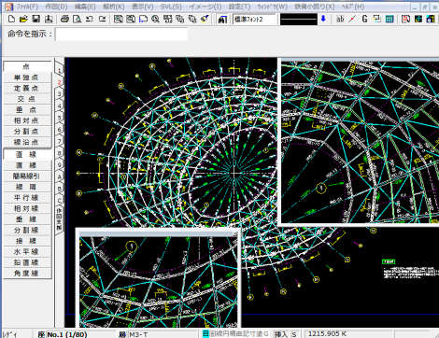Click the paintbrush icon in the toolbar

[205, 19]
